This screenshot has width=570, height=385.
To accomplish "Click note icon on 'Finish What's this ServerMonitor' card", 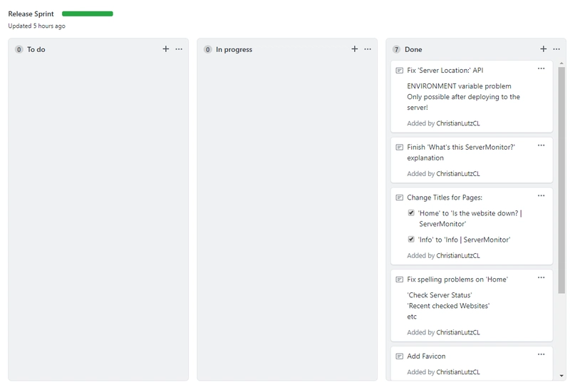I will tap(399, 148).
